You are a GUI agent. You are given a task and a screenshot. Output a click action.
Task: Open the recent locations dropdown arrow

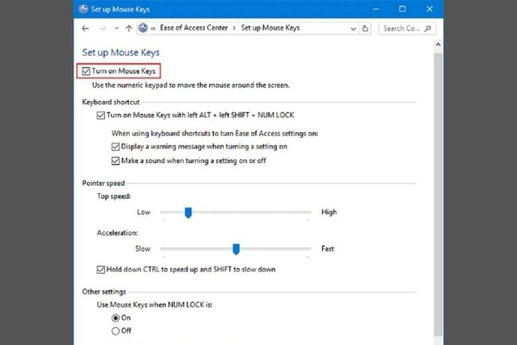coord(117,29)
